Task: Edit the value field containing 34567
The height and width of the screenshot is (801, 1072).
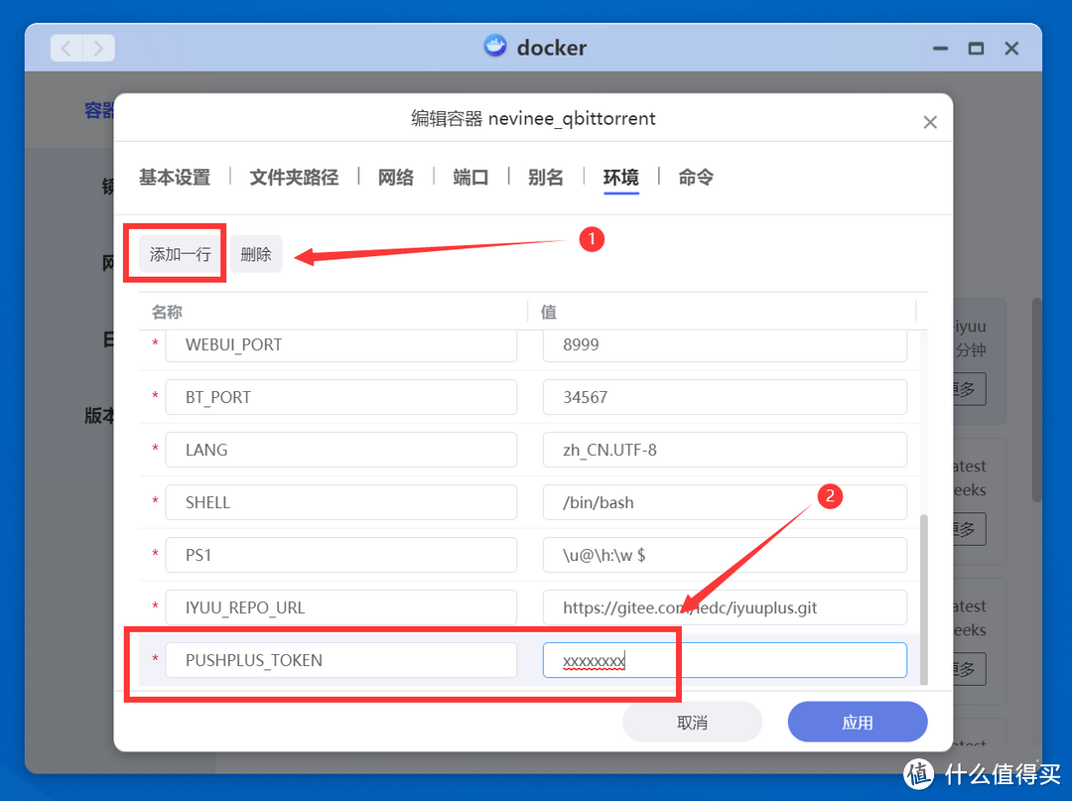Action: tap(725, 397)
